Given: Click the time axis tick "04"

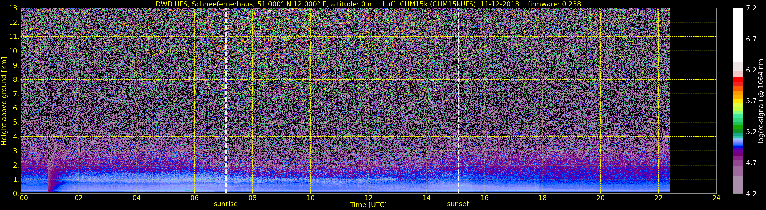Looking at the screenshot, I should pos(137,198).
